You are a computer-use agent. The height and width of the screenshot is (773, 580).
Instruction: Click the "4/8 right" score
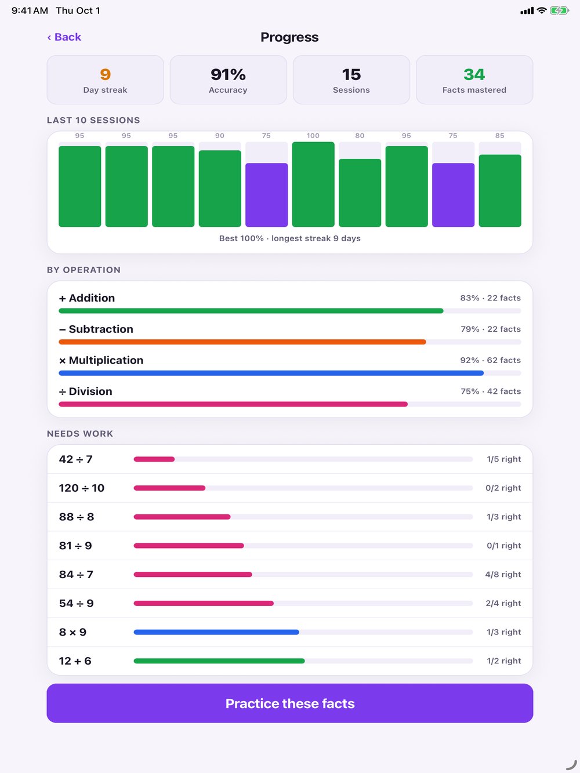pyautogui.click(x=503, y=575)
